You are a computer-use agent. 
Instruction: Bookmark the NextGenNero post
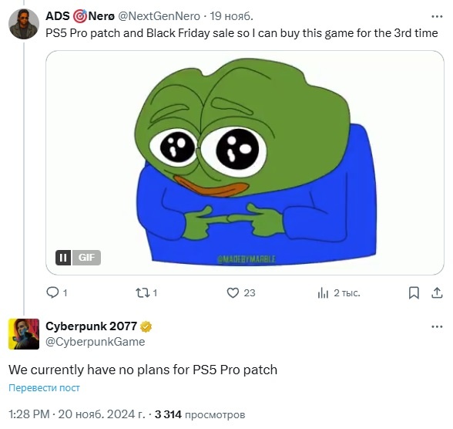pos(414,292)
